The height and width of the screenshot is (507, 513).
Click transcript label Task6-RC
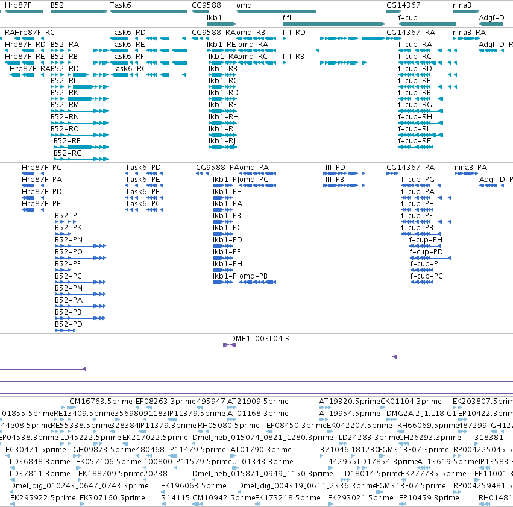point(128,69)
